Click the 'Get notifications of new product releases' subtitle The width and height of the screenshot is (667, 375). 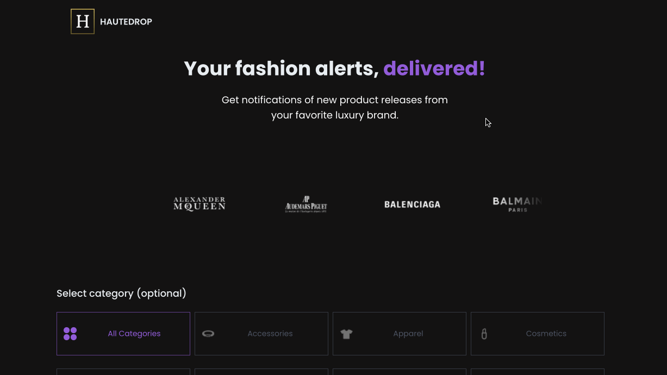[335, 108]
